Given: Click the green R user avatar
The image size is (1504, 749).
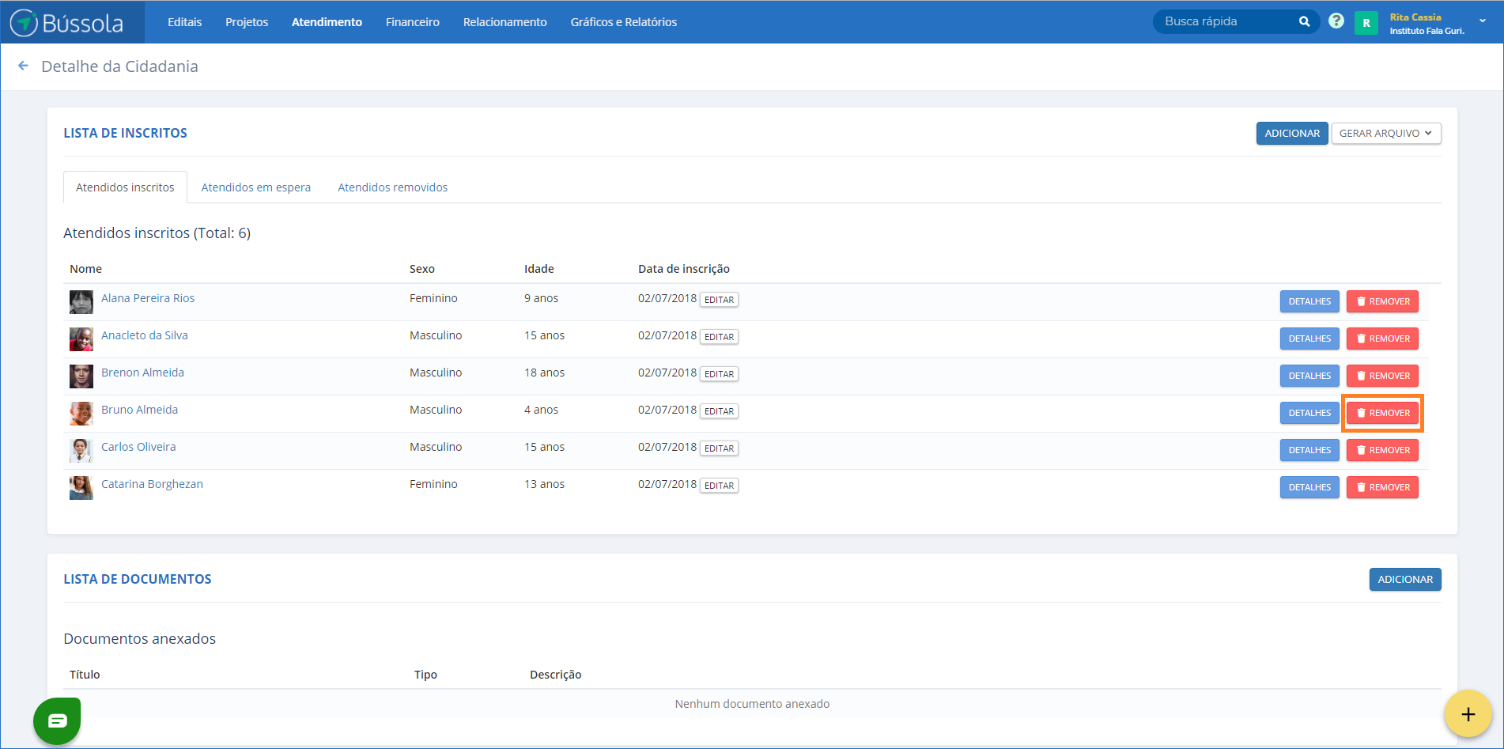Looking at the screenshot, I should coord(1366,23).
